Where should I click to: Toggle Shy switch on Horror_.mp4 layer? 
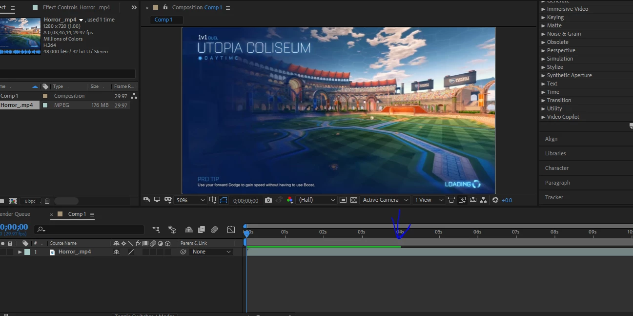point(116,252)
